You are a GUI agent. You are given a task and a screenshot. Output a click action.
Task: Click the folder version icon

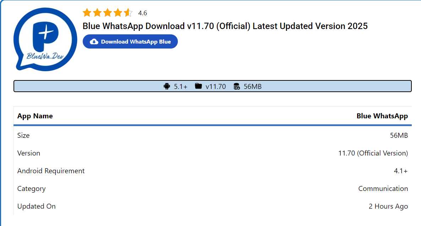(x=198, y=86)
